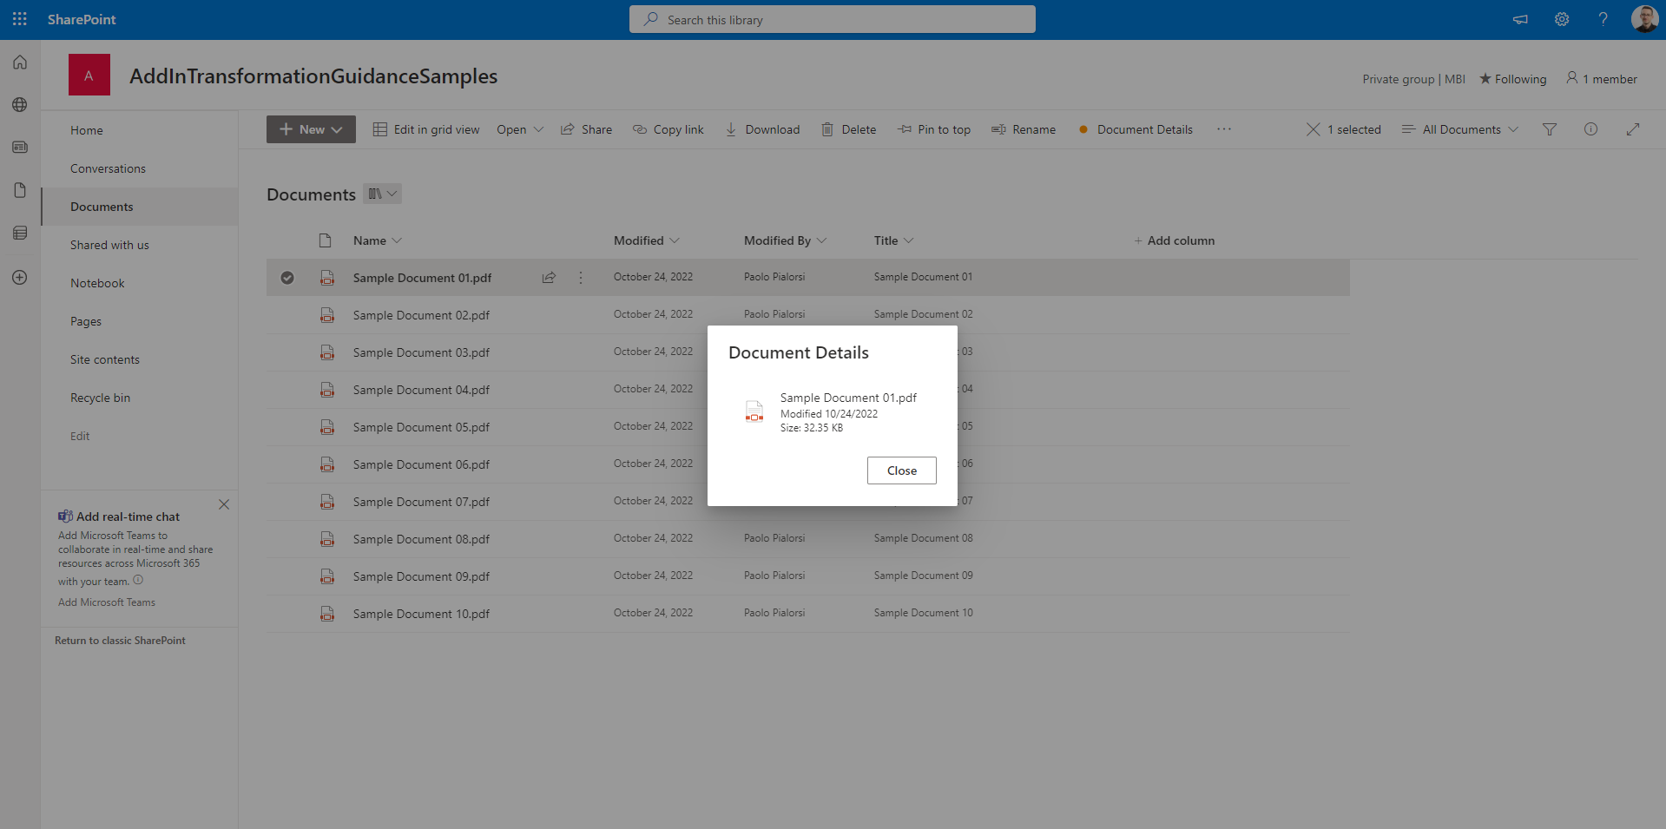Open the more commands ellipsis menu
The width and height of the screenshot is (1666, 829).
1224,129
